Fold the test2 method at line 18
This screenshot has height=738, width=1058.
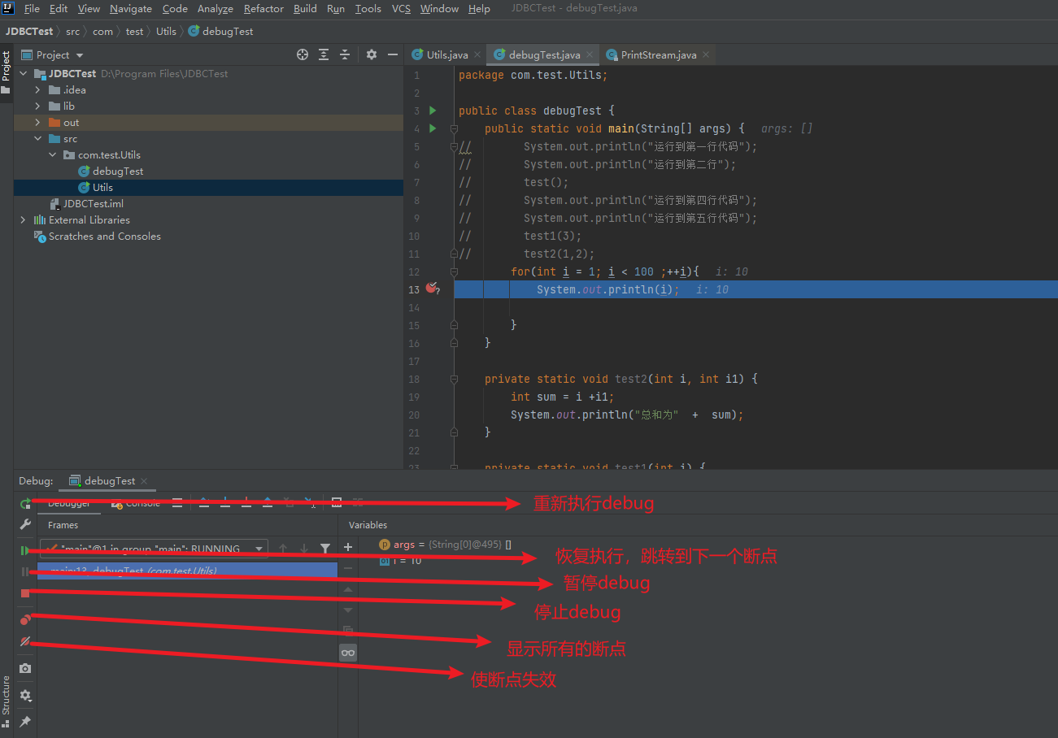pos(454,379)
